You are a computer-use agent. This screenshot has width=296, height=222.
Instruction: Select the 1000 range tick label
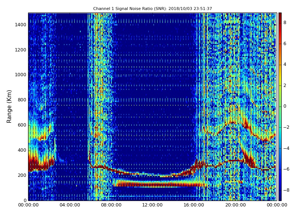pos(20,75)
